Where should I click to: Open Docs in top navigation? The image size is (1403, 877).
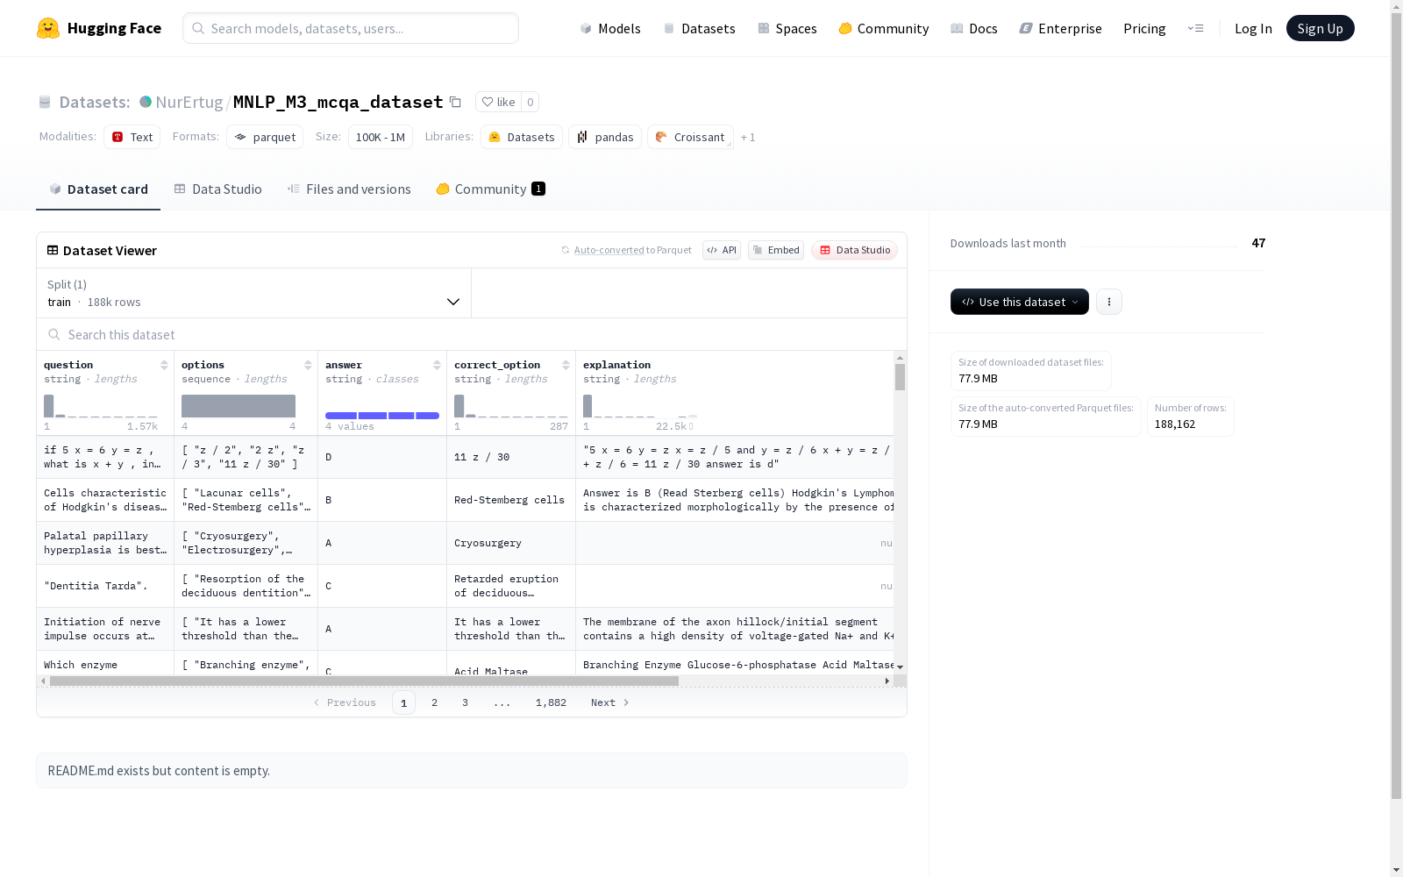(x=974, y=28)
